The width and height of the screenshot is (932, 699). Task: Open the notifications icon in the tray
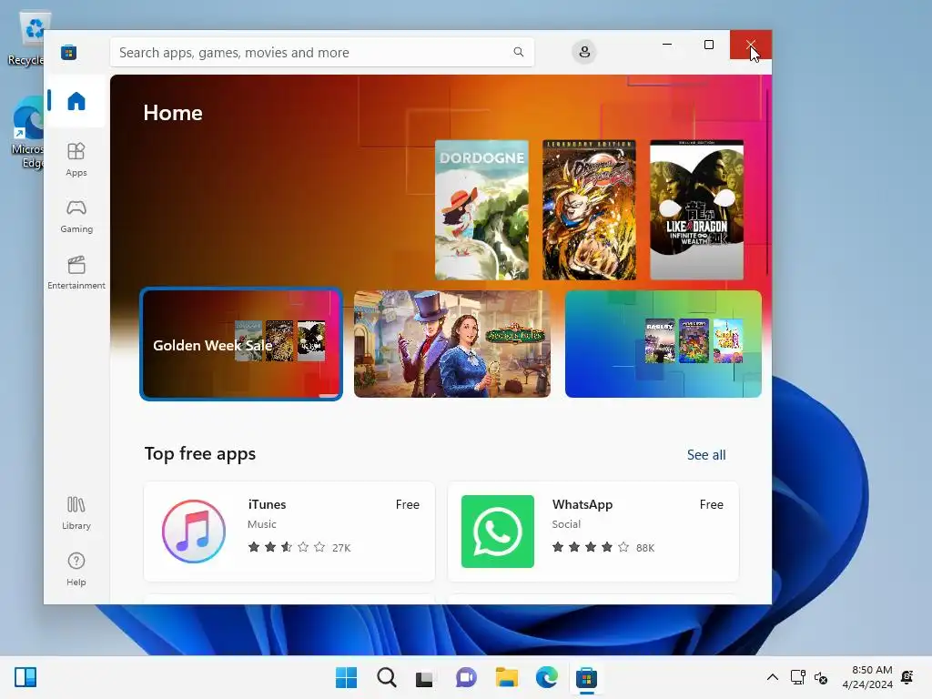[x=907, y=677]
